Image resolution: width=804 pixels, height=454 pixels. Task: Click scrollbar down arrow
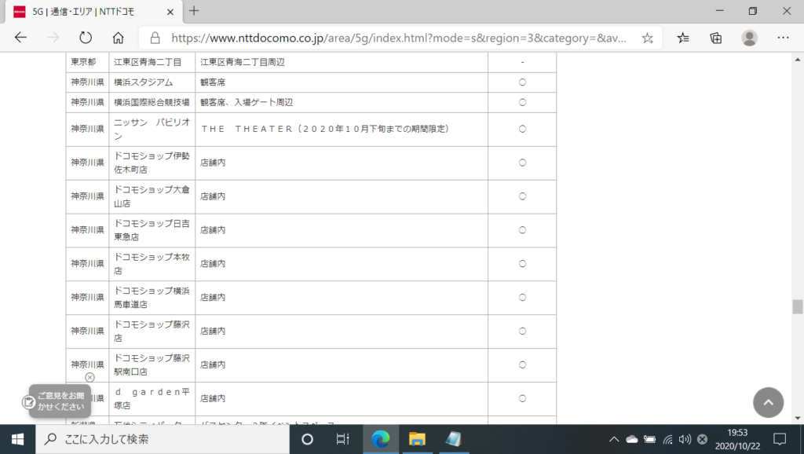pos(798,419)
